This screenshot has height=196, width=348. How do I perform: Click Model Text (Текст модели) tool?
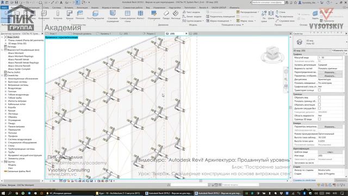point(191,12)
